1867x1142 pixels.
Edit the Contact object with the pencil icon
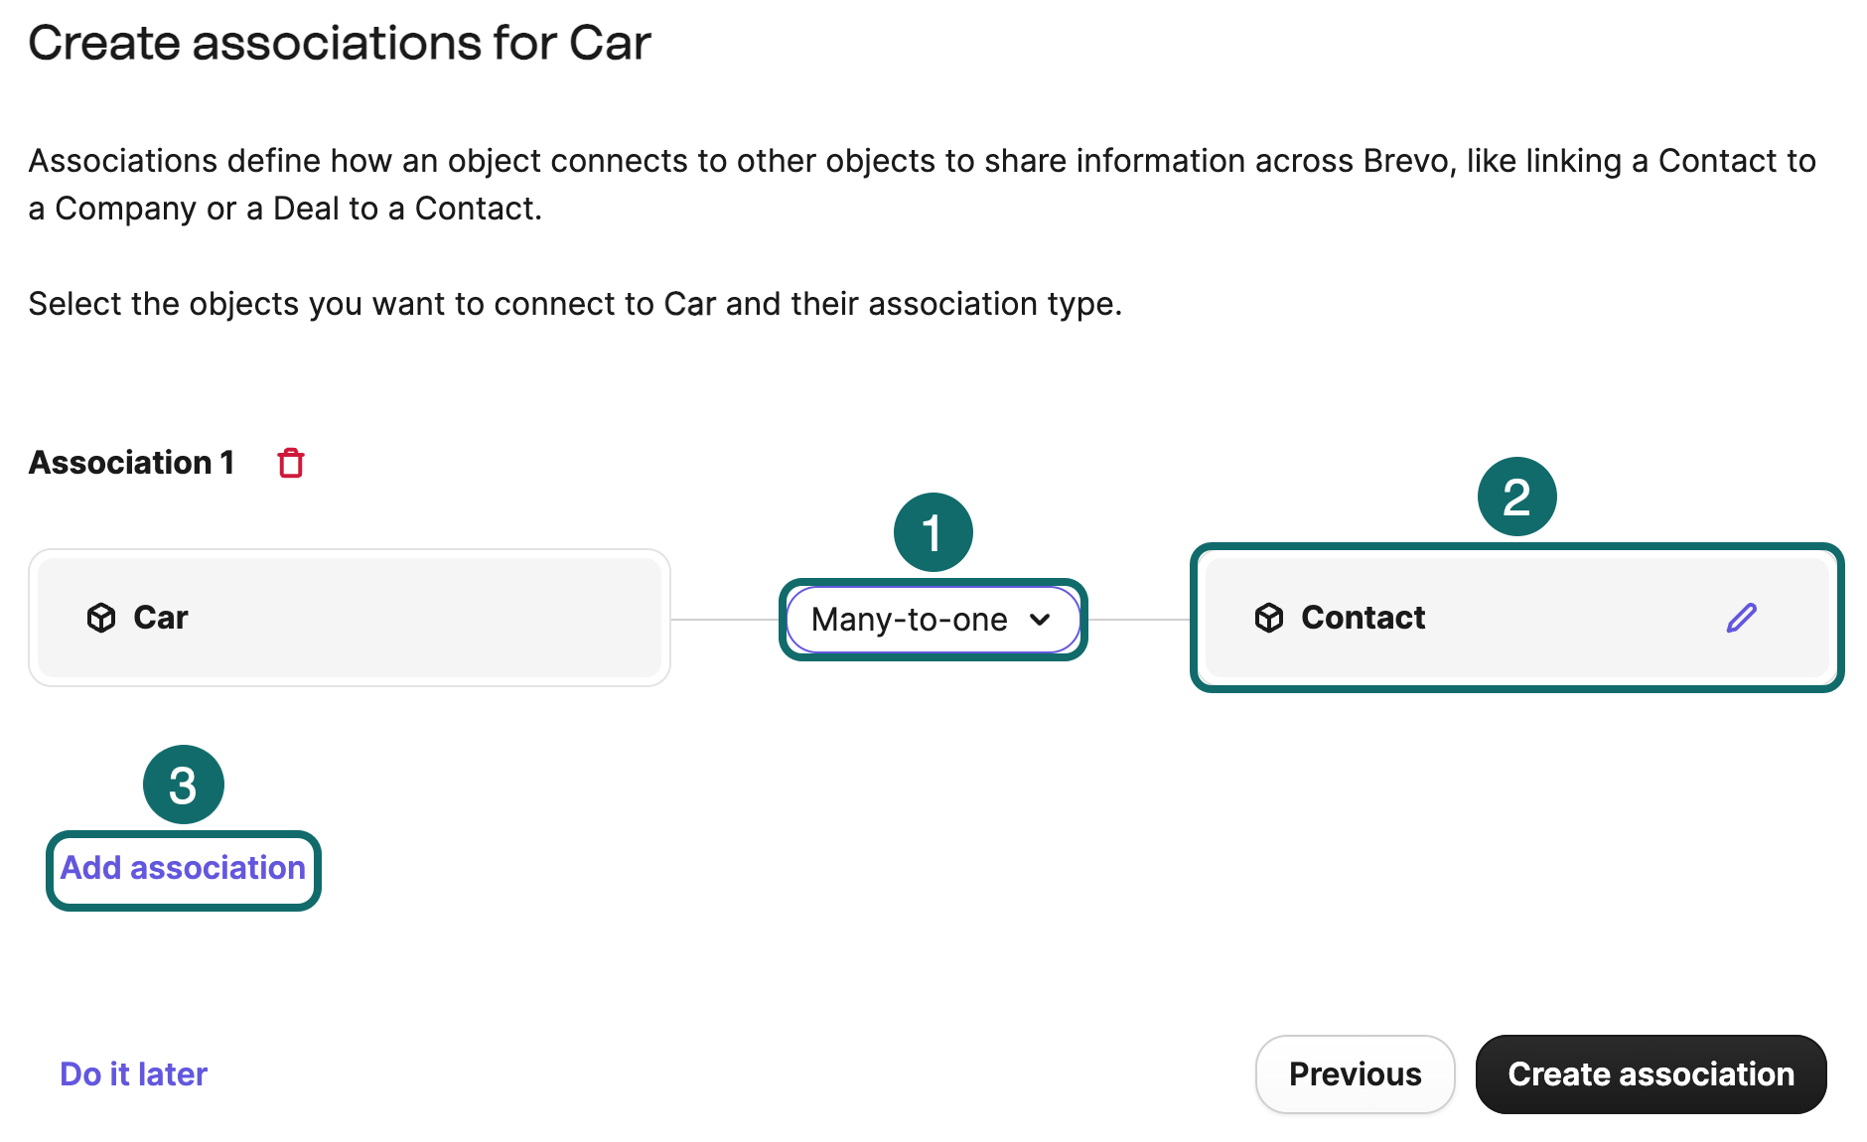click(1741, 618)
